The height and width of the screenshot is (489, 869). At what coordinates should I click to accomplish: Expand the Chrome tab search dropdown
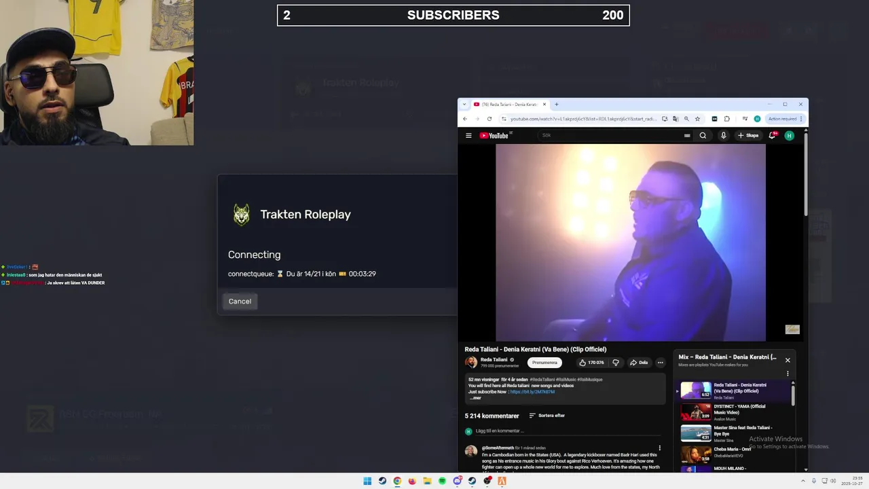[464, 105]
